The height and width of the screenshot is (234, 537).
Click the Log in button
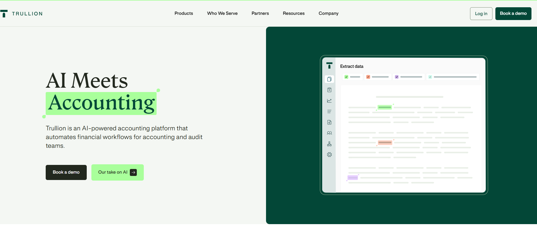(481, 14)
